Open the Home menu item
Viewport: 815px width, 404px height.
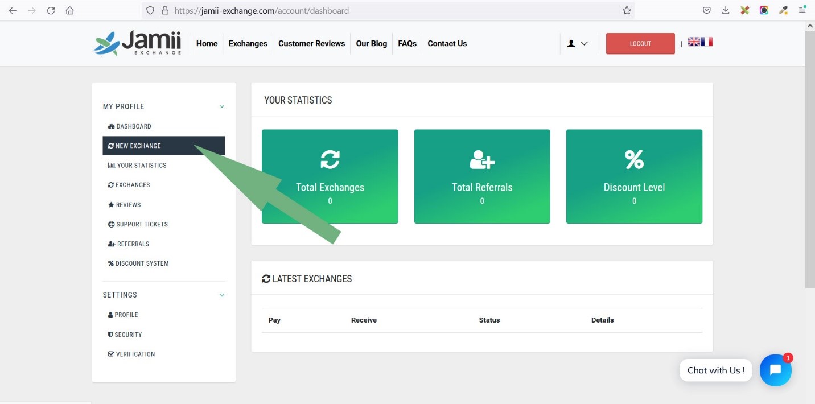tap(207, 43)
